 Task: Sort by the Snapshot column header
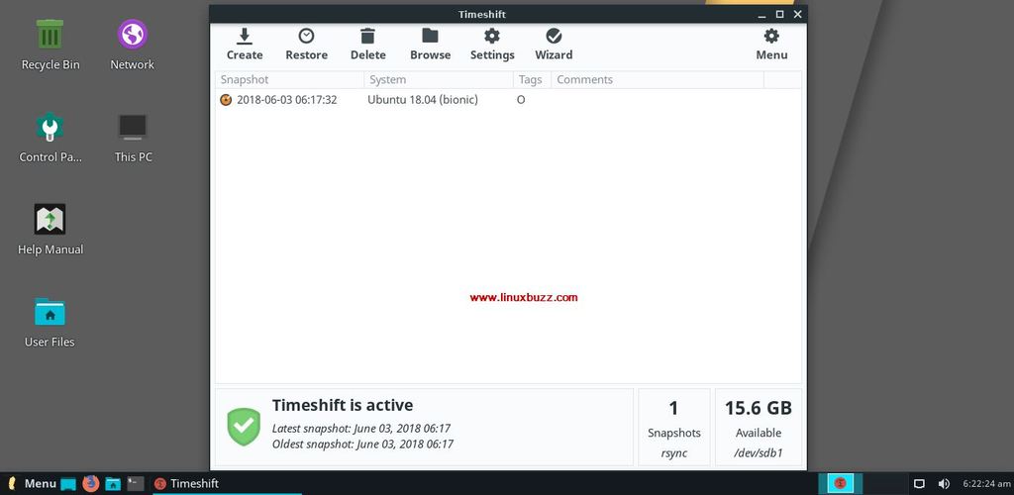290,79
